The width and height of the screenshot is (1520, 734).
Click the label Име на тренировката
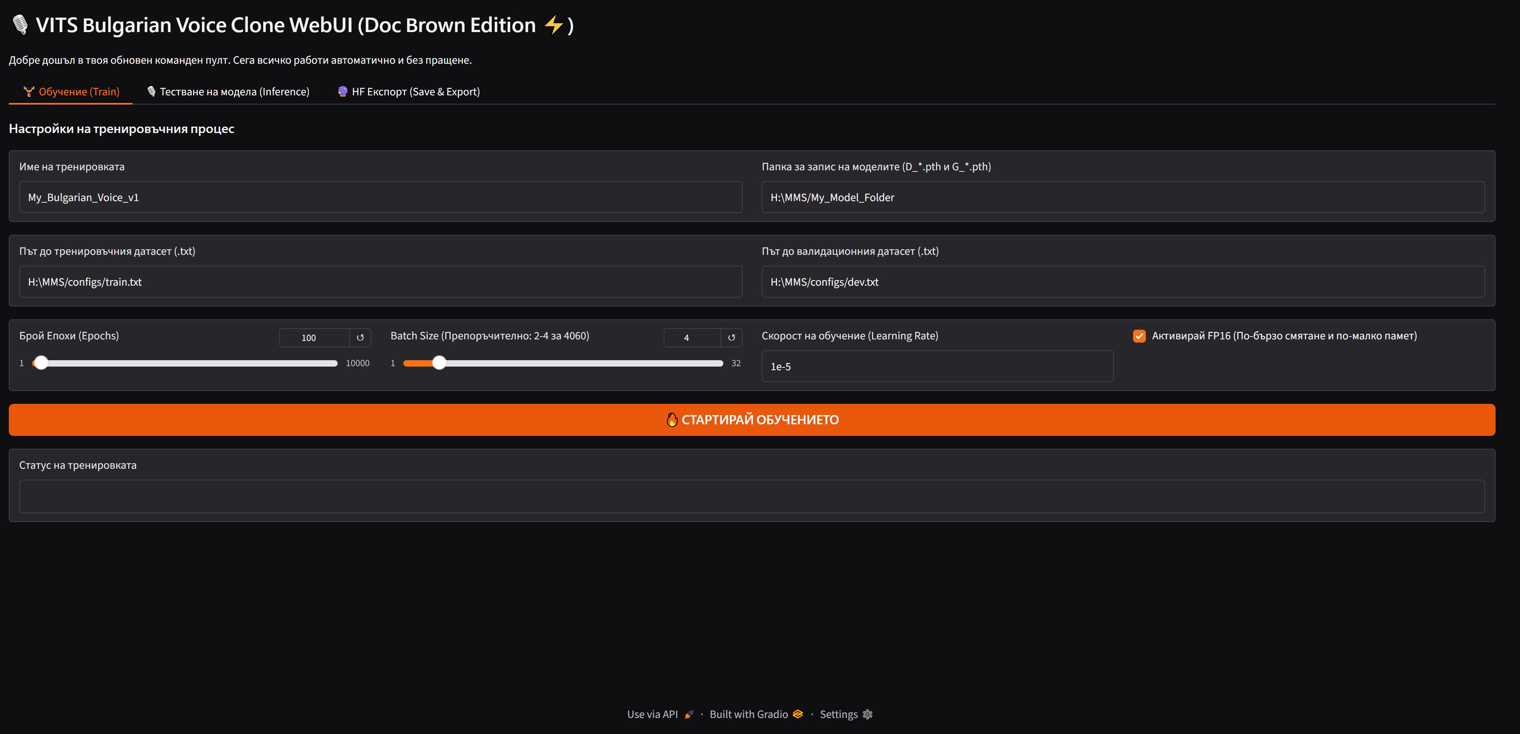(72, 167)
